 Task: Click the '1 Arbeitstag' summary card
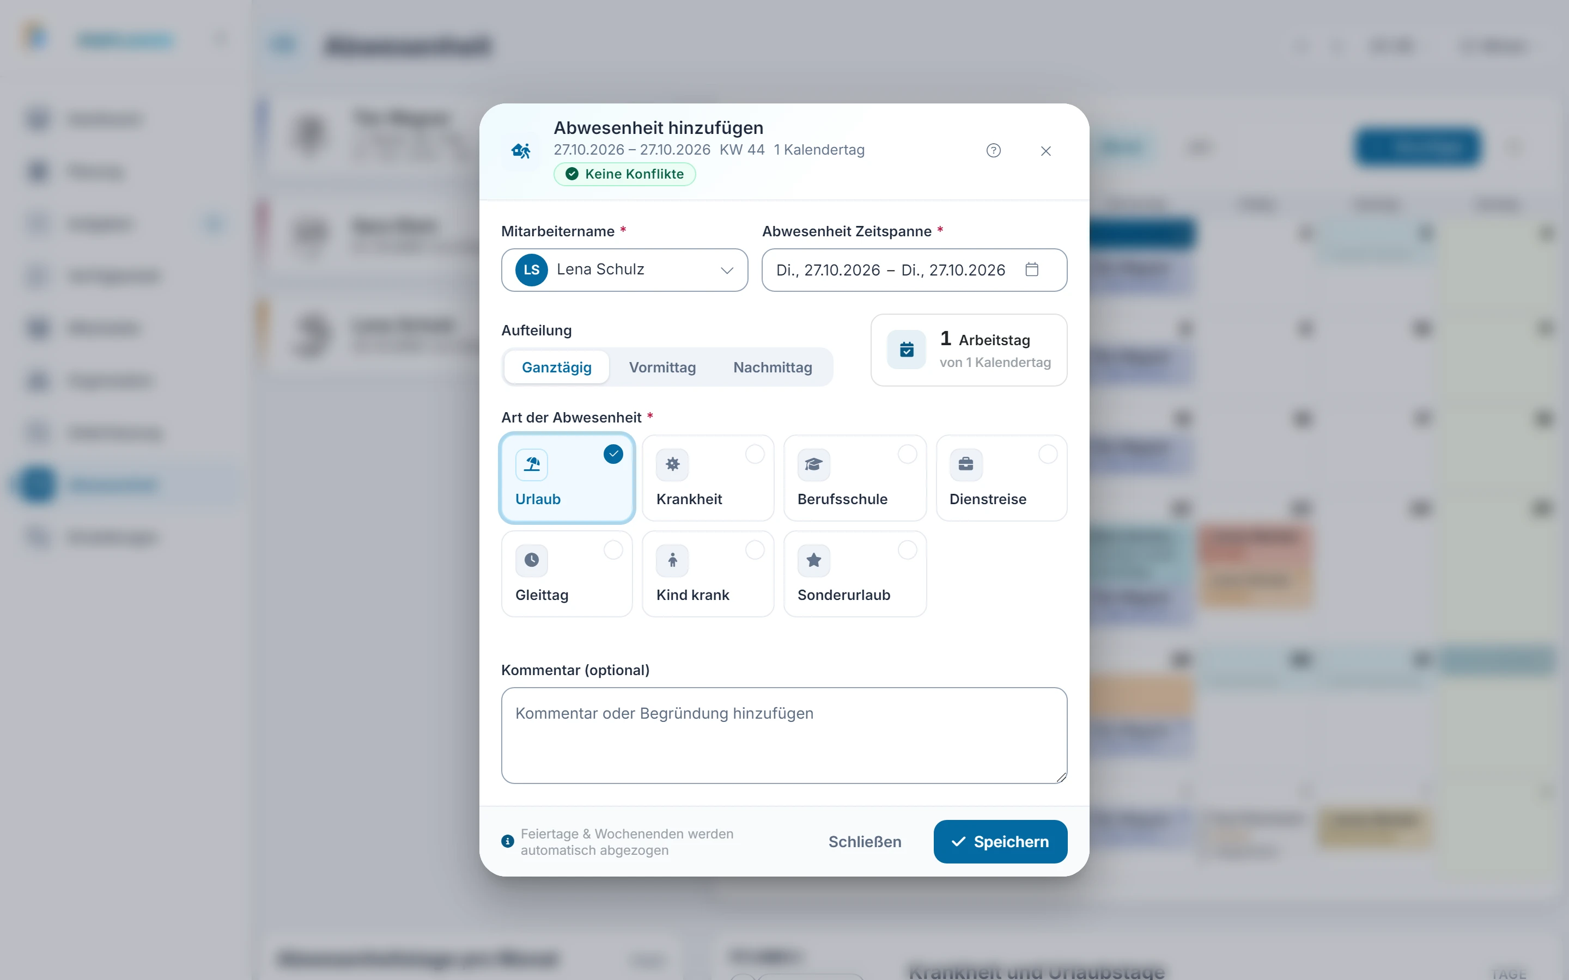(969, 350)
